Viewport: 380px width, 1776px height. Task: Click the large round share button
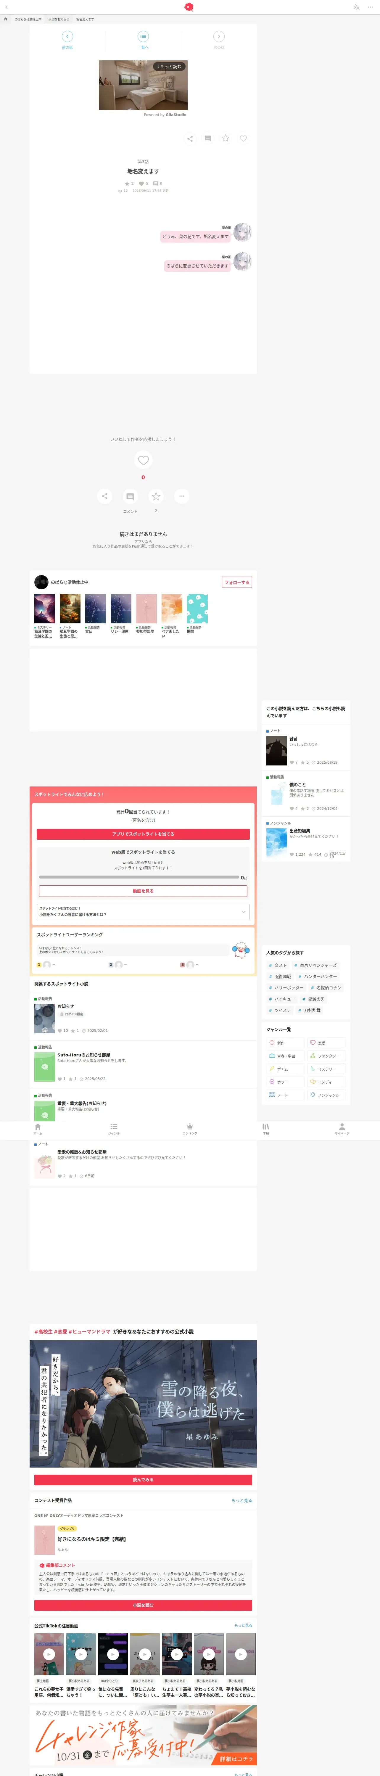(105, 496)
